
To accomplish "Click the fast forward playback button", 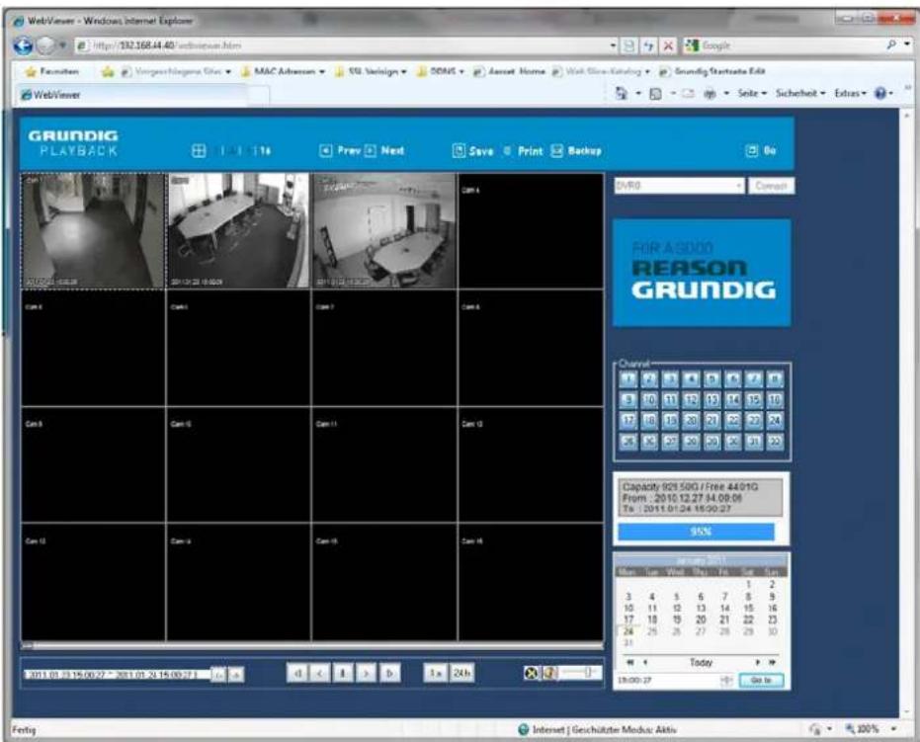I will [389, 673].
